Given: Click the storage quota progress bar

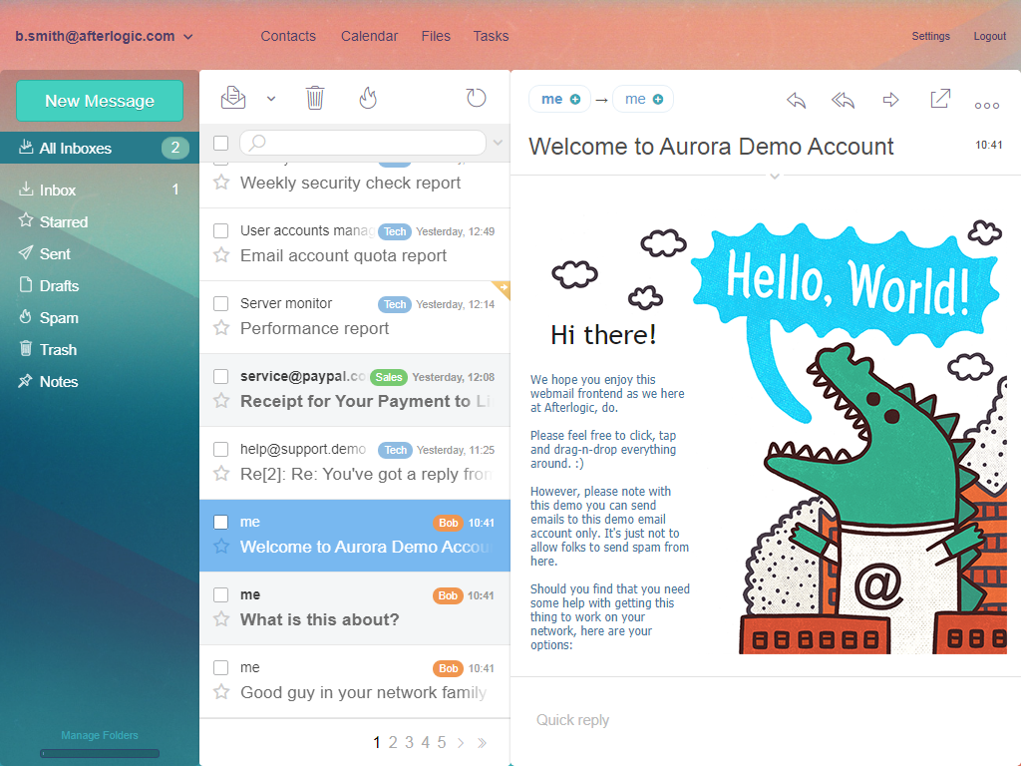Looking at the screenshot, I should (x=100, y=753).
